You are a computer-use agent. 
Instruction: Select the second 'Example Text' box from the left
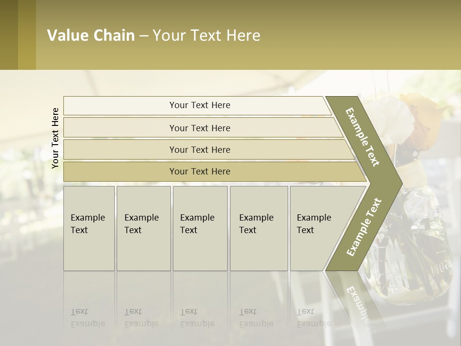pyautogui.click(x=143, y=228)
